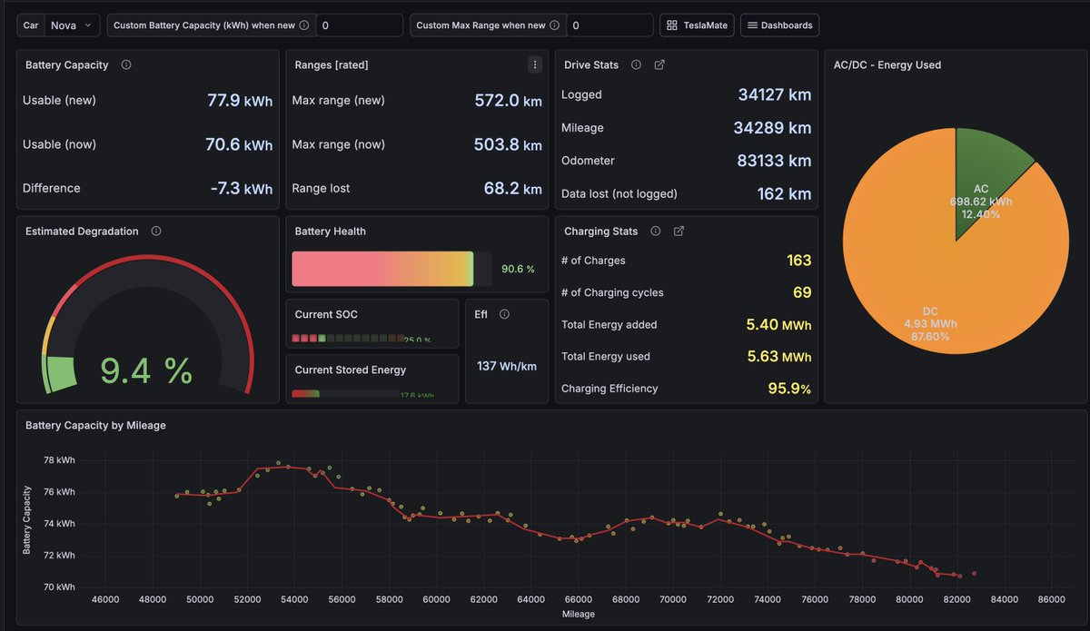Click the 9.4 % degradation gauge value
Viewport: 1090px width, 631px height.
[x=146, y=370]
